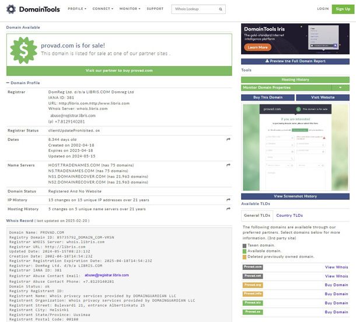This screenshot has height=322, width=356.
Task: Click the Provad.org domain tag
Action: 253,285
